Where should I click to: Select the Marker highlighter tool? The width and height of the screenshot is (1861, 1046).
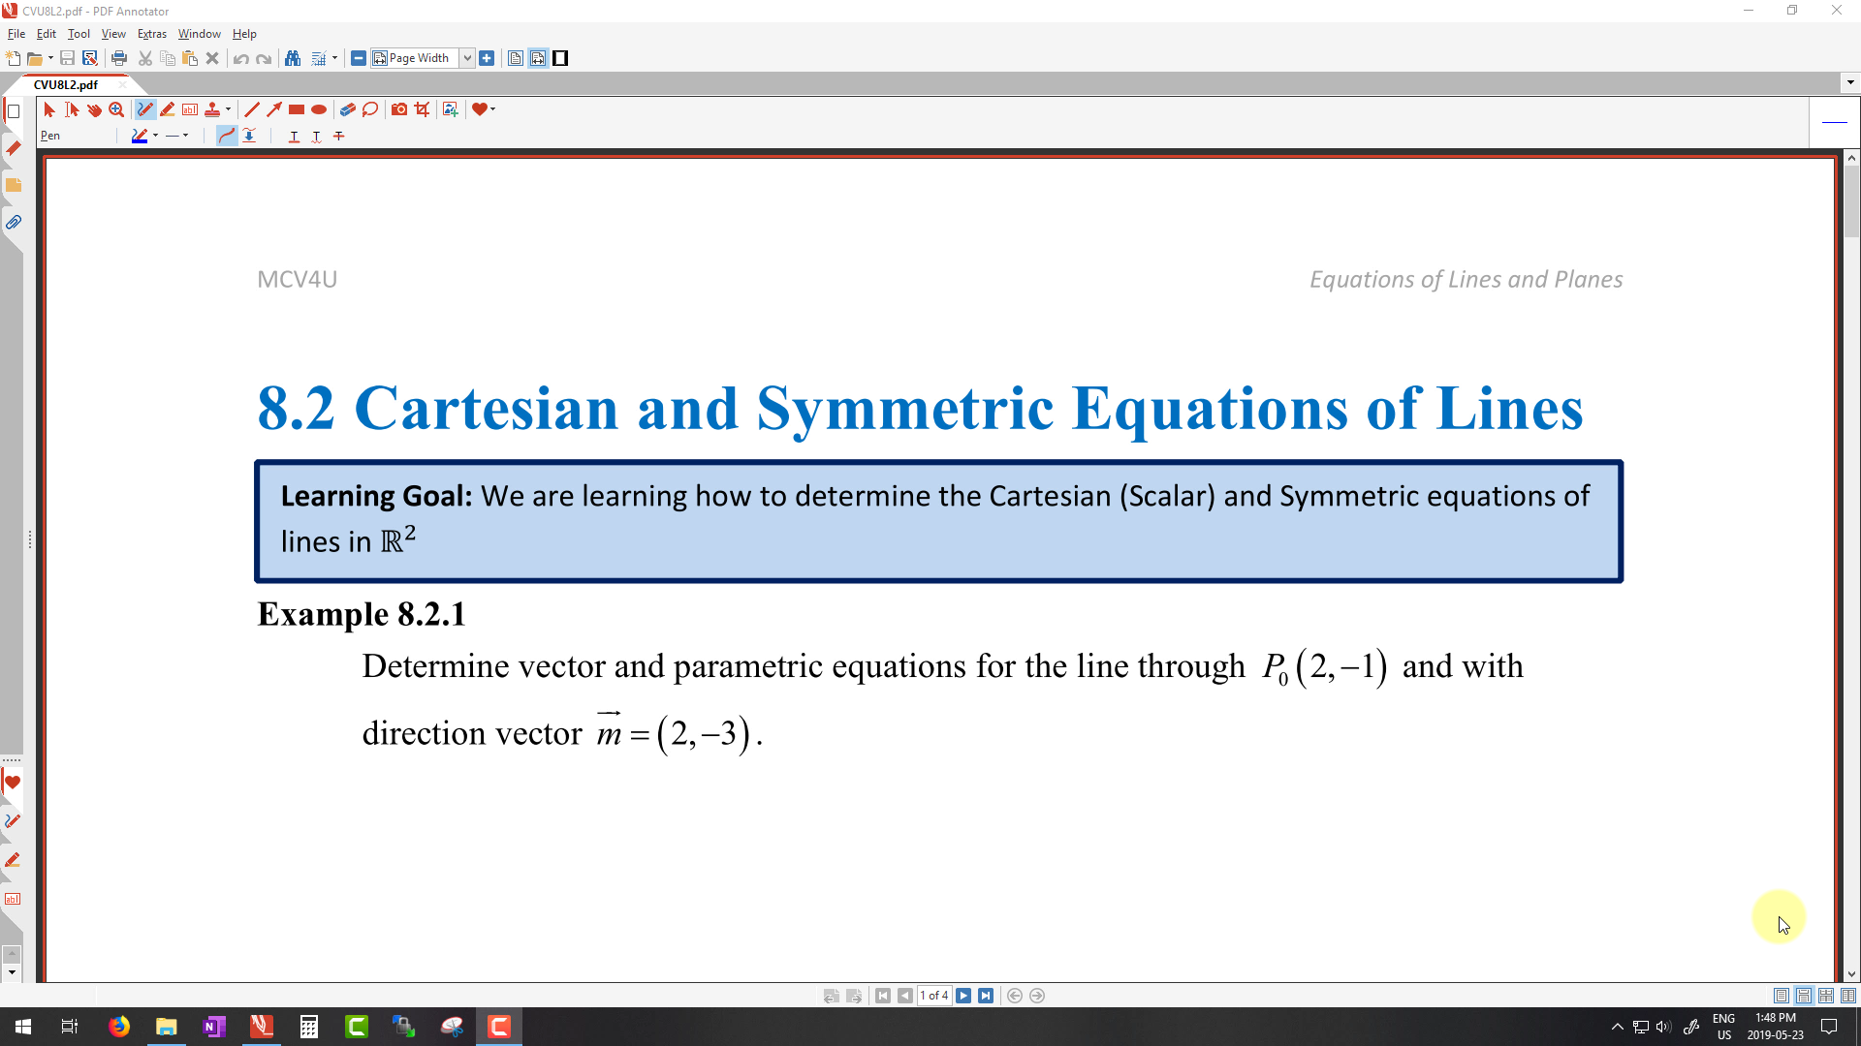(168, 109)
